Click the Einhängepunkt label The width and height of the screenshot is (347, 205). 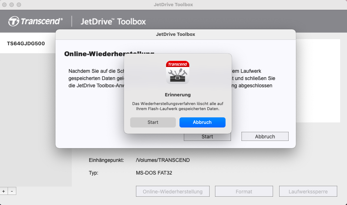[107, 160]
